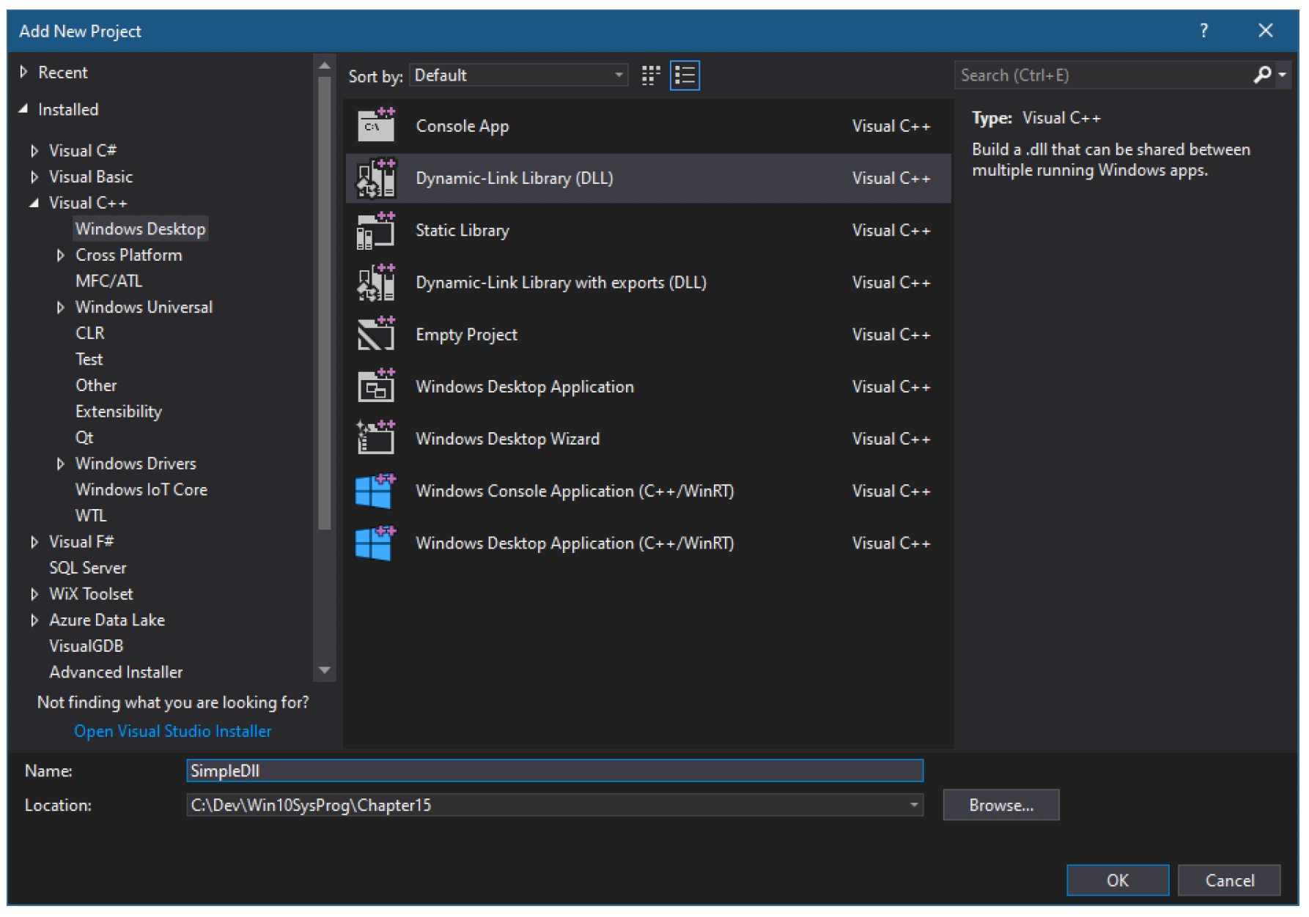Screen dimensions: 1309x917
Task: Click the search magnifier icon
Action: pos(1262,75)
